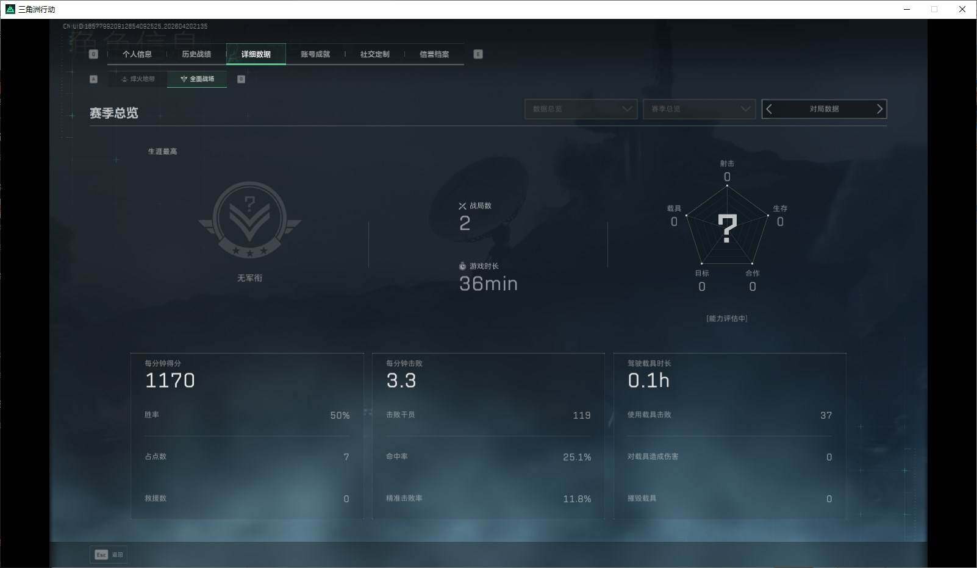Select the 全面战场 mode sub-tab

[x=197, y=79]
